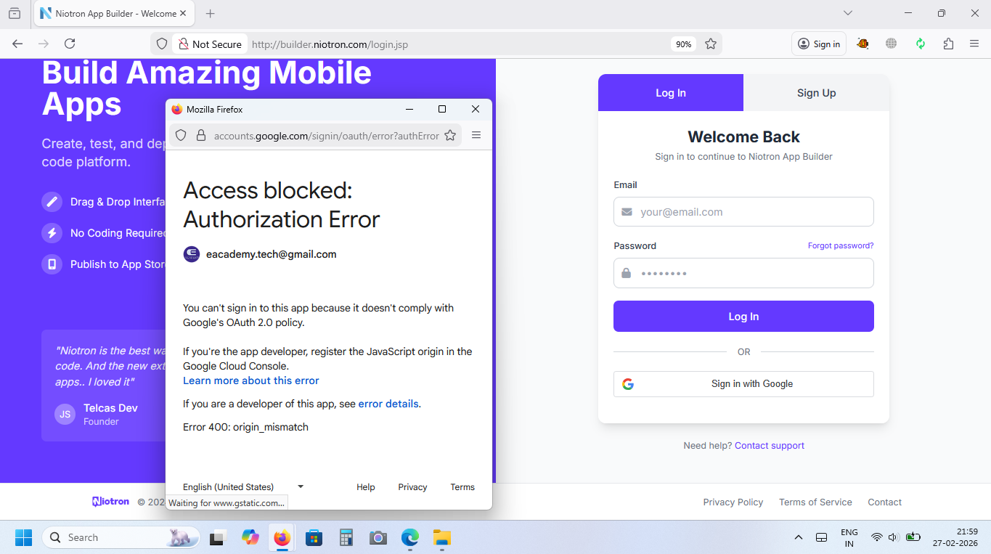Viewport: 991px width, 554px height.
Task: Click the purple Log In button
Action: pos(743,317)
